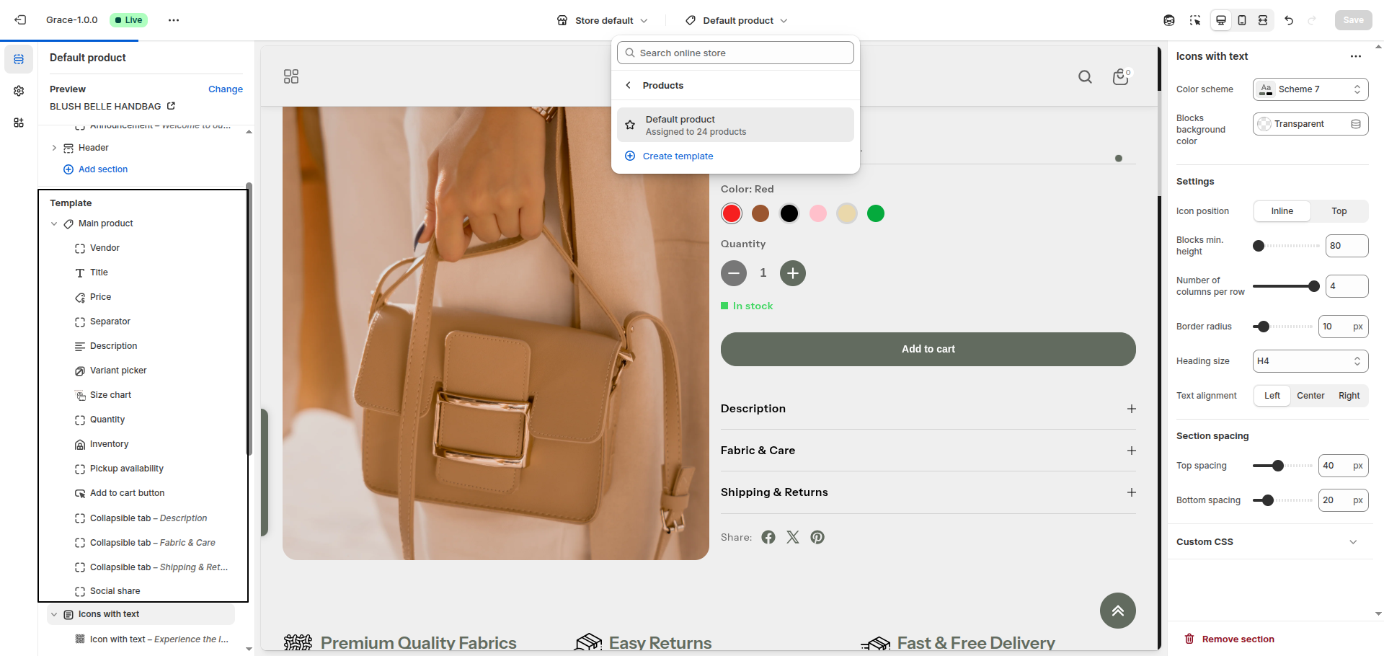Click the Blocks min. height value field
The height and width of the screenshot is (656, 1384).
click(x=1347, y=246)
